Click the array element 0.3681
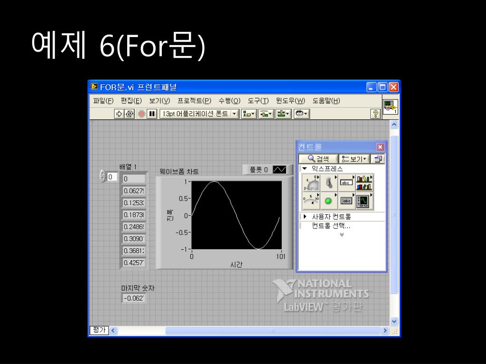486x364 pixels. [x=134, y=251]
